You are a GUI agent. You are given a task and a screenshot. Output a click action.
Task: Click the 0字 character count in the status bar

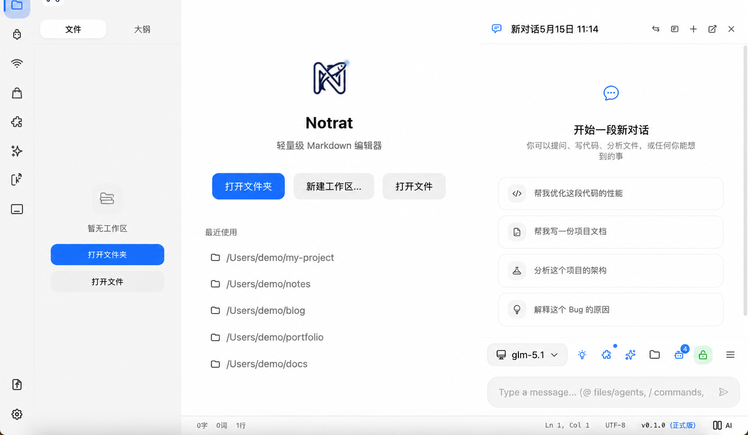pos(202,425)
